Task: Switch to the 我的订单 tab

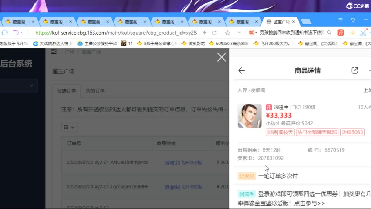Action: [95, 91]
